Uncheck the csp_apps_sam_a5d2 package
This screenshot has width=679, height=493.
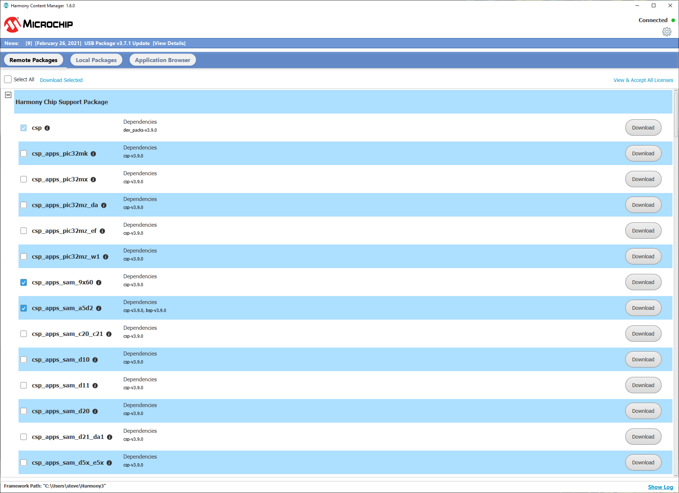[x=24, y=308]
